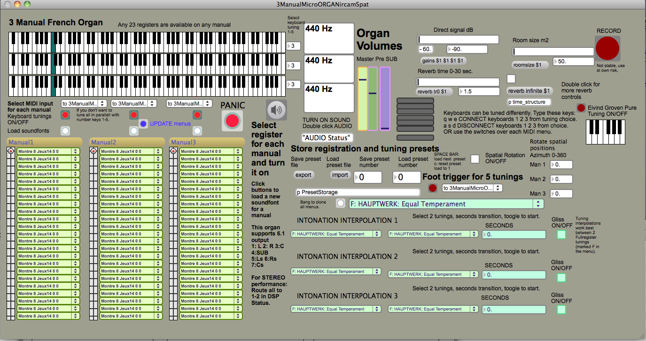This screenshot has height=341, width=646.
Task: Toggle Eivind Groven Pure Tuning red button
Action: click(x=581, y=108)
